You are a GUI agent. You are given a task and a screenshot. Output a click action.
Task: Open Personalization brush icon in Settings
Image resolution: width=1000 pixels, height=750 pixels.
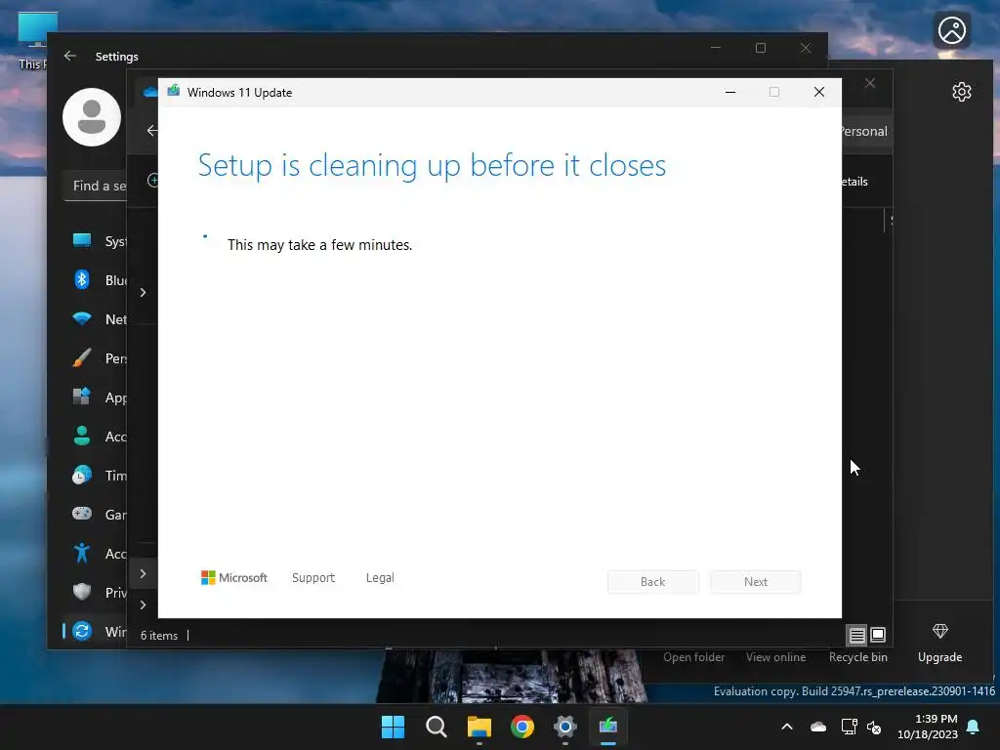pos(82,357)
